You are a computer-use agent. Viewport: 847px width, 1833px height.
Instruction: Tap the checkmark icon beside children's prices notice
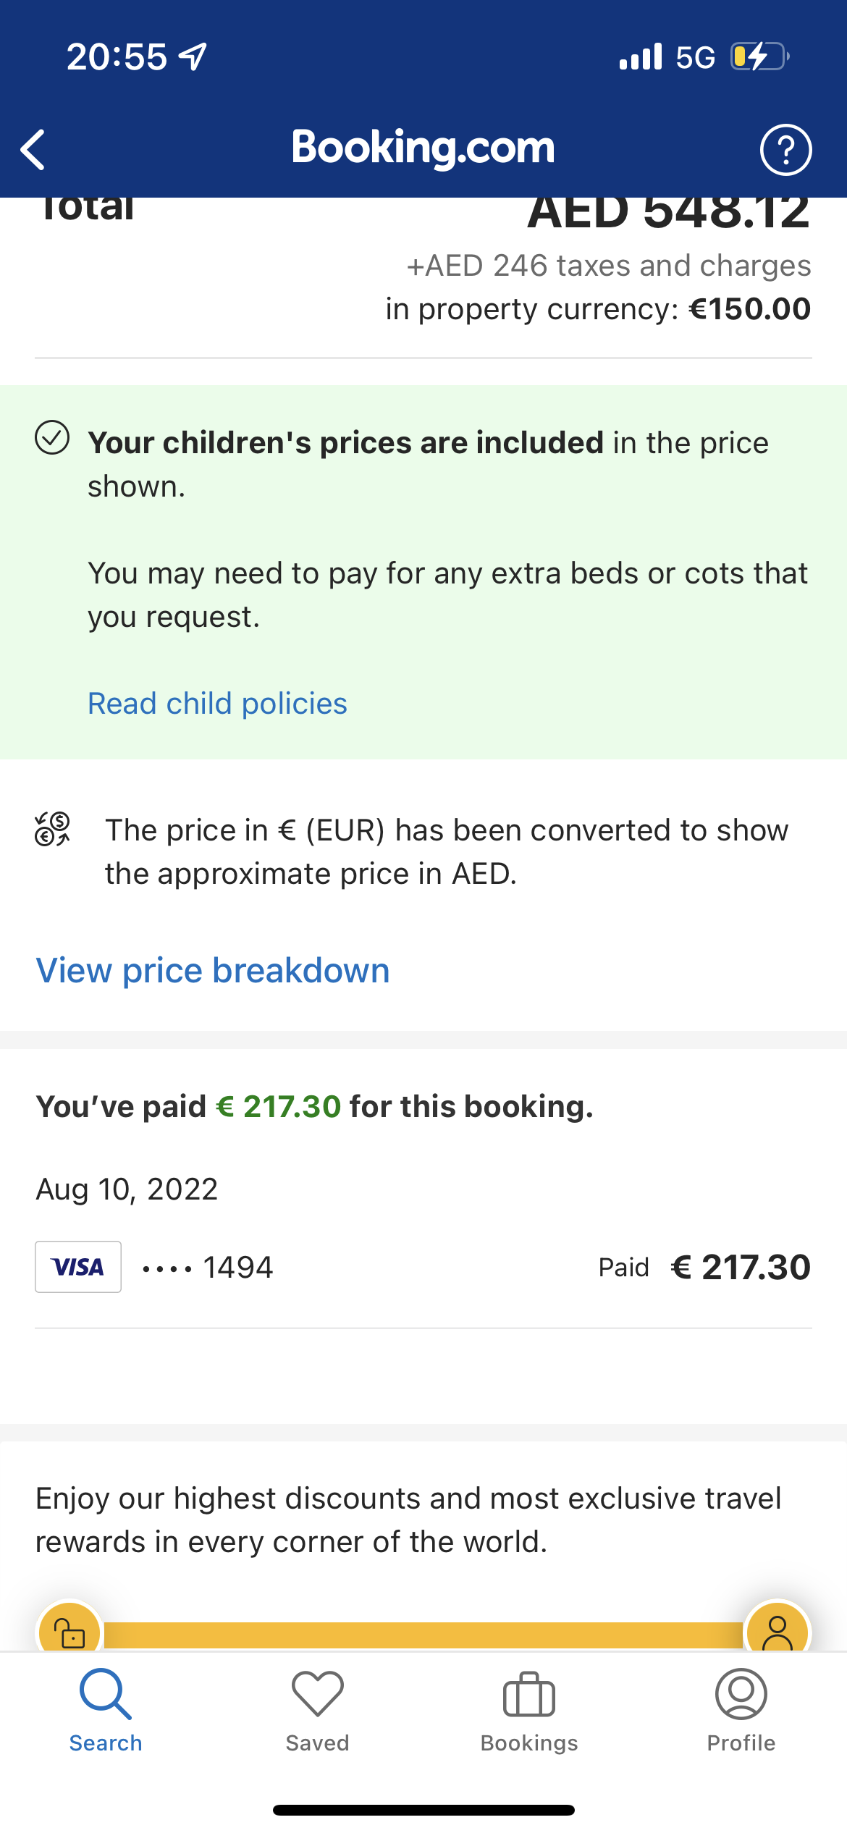pyautogui.click(x=51, y=439)
